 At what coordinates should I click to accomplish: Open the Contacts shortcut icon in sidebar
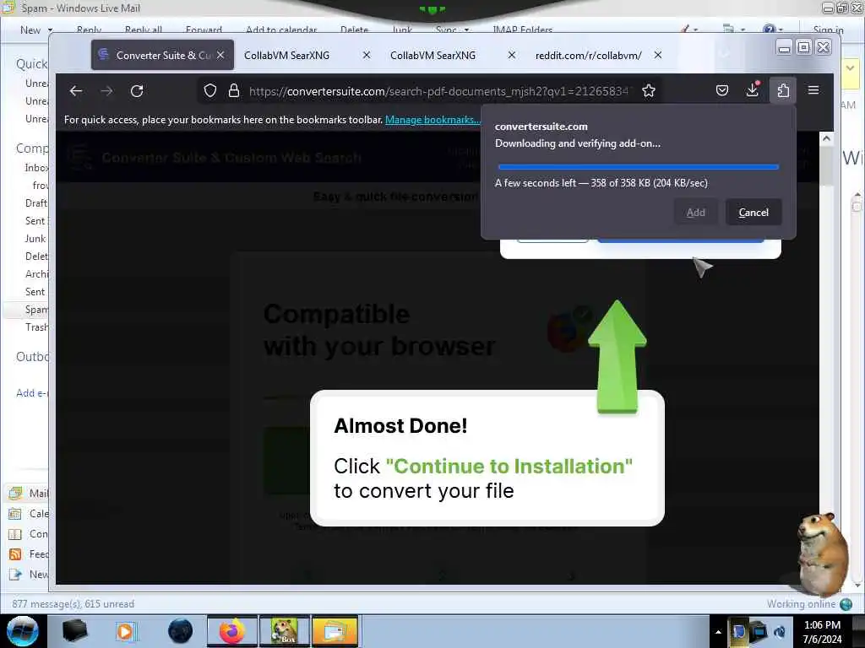pos(15,534)
